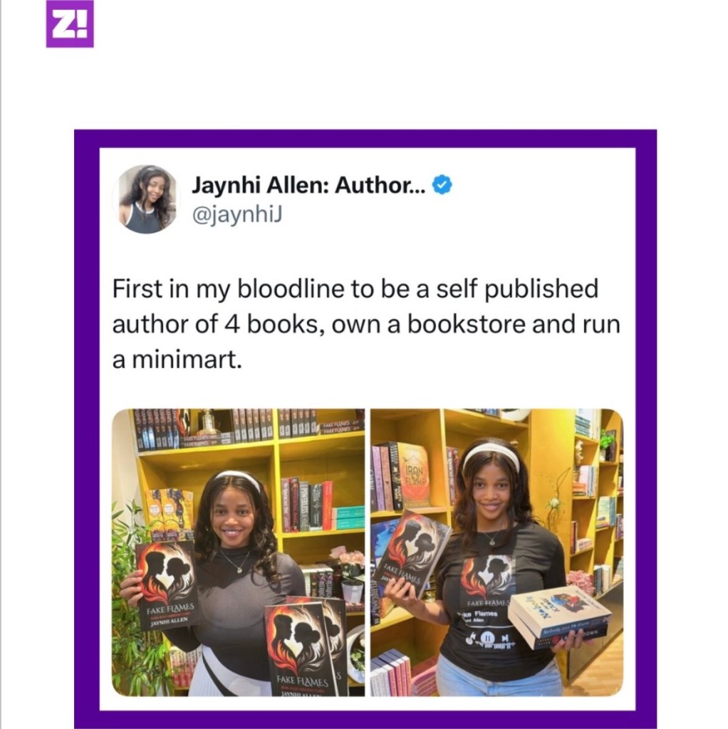Click the pink flowers beside the bookshelf
This screenshot has height=729, width=728.
[347, 560]
